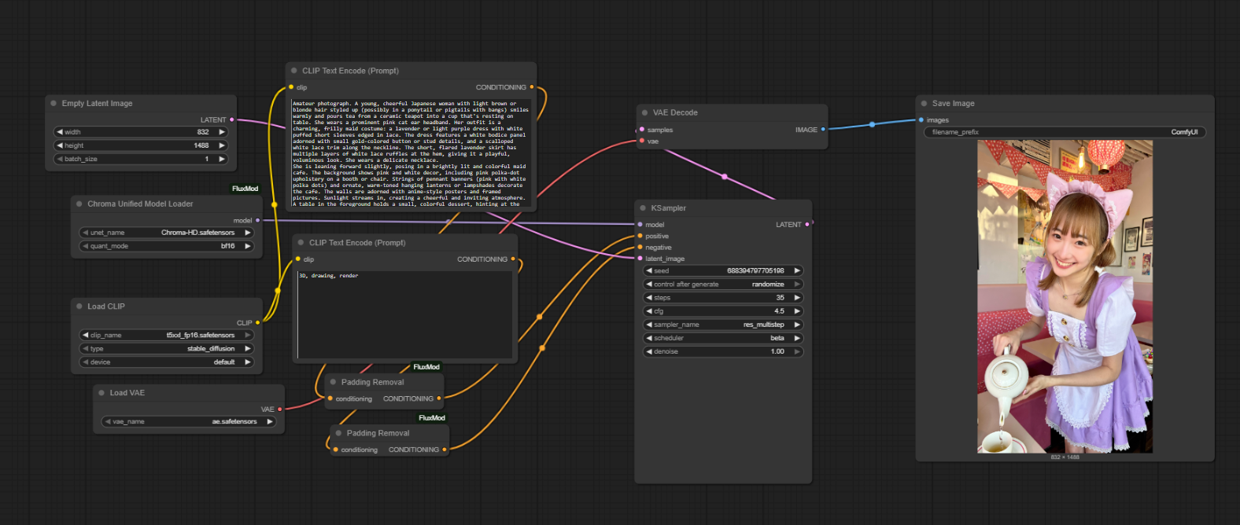
Task: Increase batch_size with its right arrow
Action: 222,159
